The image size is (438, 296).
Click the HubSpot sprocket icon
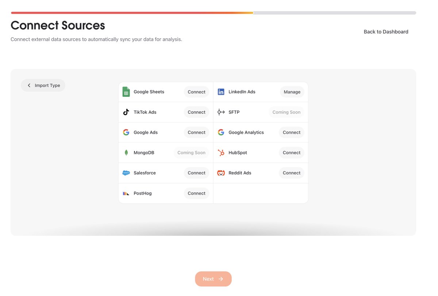221,153
